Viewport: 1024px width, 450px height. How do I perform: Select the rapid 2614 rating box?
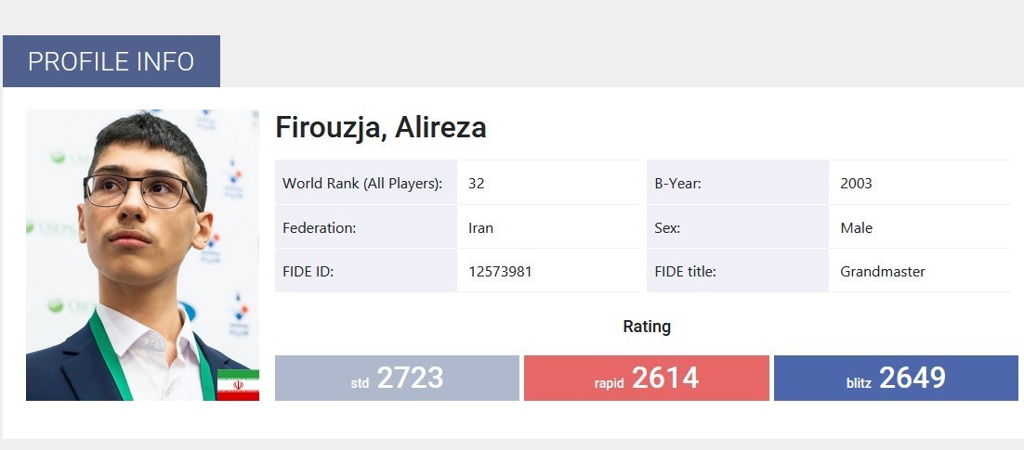tap(646, 378)
